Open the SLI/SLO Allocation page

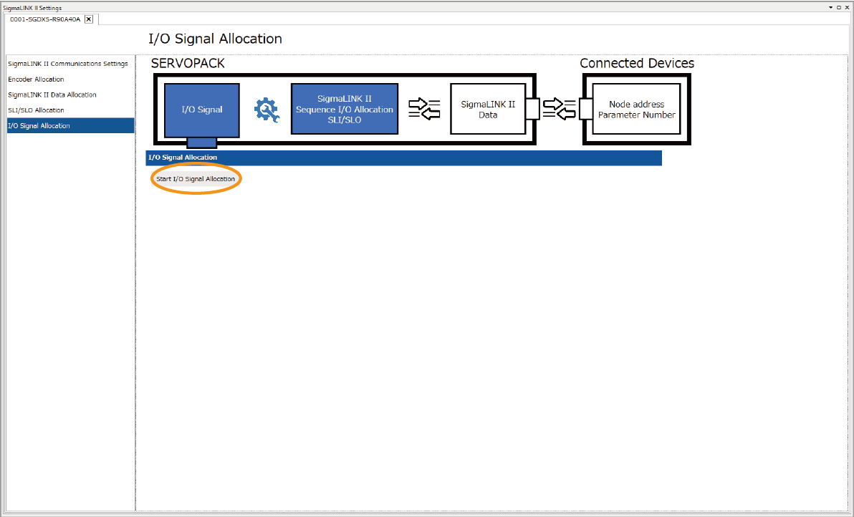click(x=36, y=110)
